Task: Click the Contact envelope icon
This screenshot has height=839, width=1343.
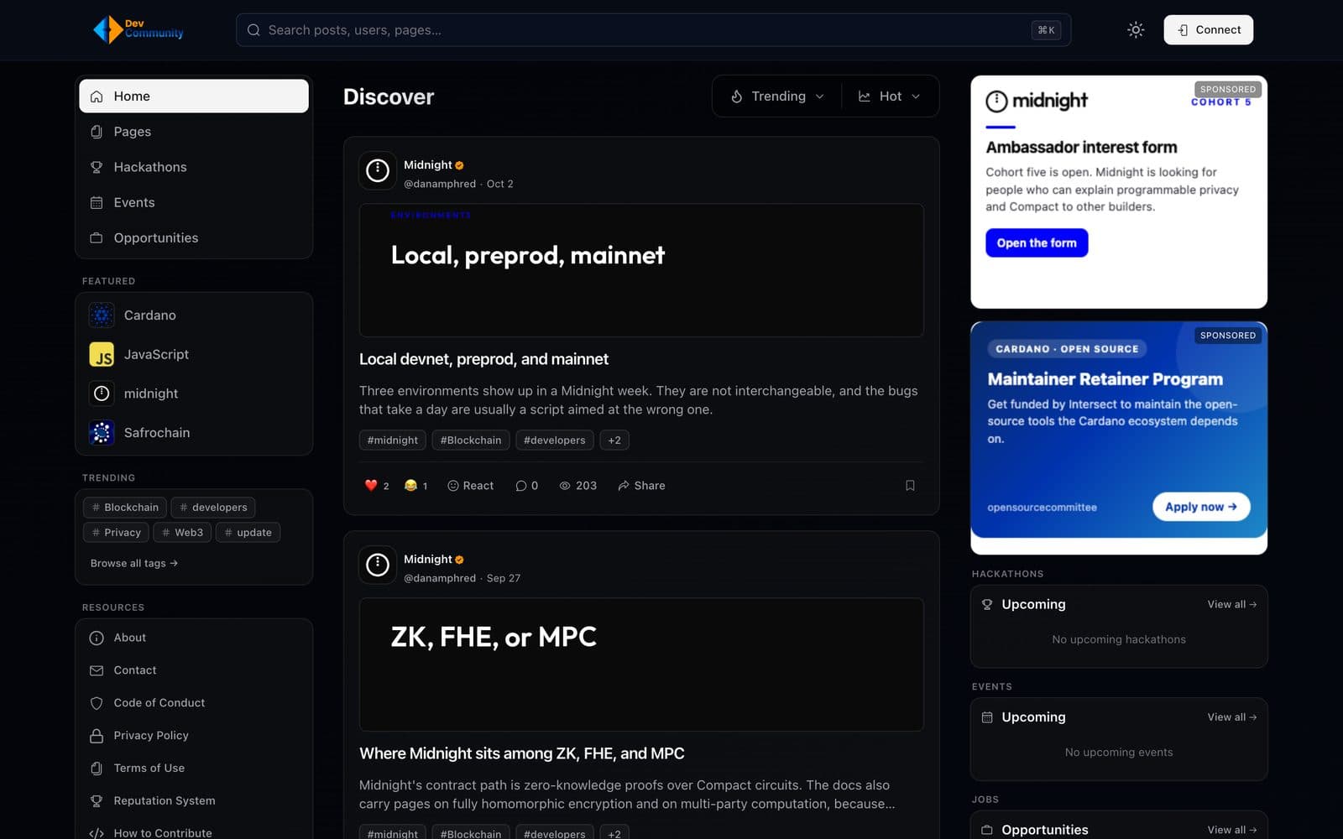Action: (x=97, y=670)
